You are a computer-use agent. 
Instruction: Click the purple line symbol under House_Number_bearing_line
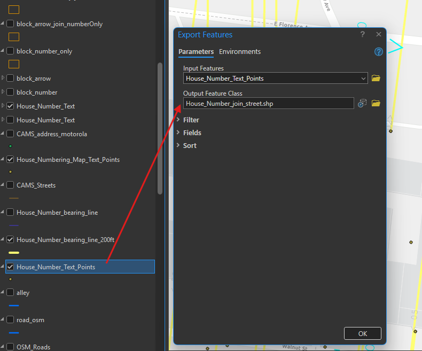(14, 225)
